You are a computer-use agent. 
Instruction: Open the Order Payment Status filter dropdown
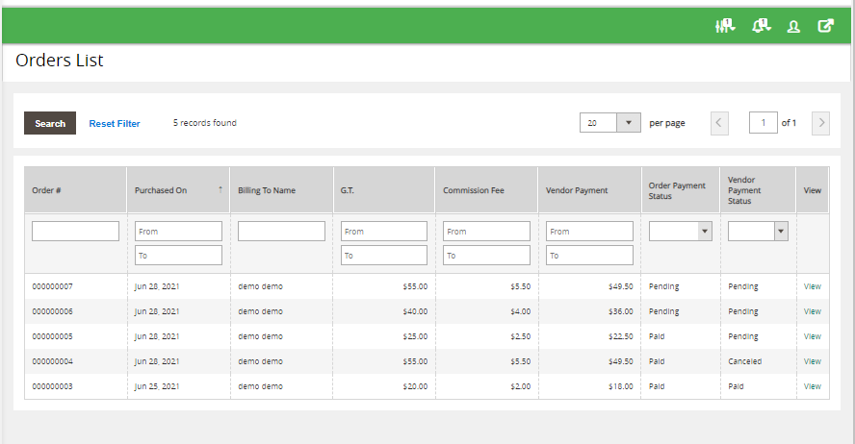[680, 231]
